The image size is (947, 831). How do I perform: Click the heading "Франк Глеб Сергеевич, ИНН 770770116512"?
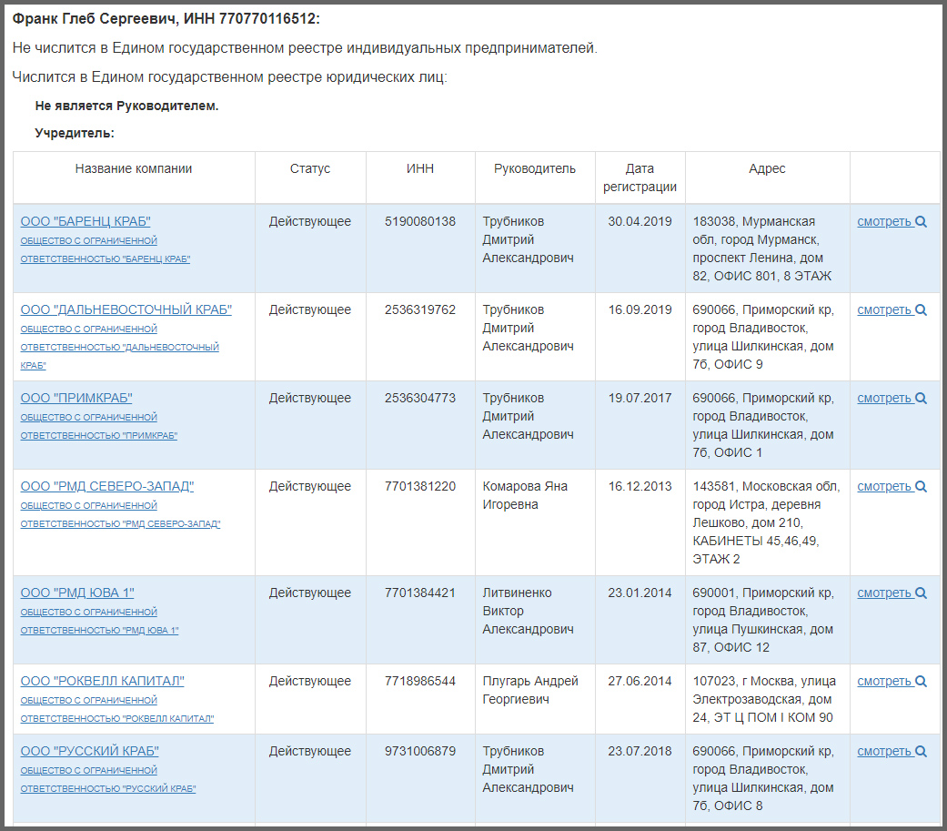166,19
